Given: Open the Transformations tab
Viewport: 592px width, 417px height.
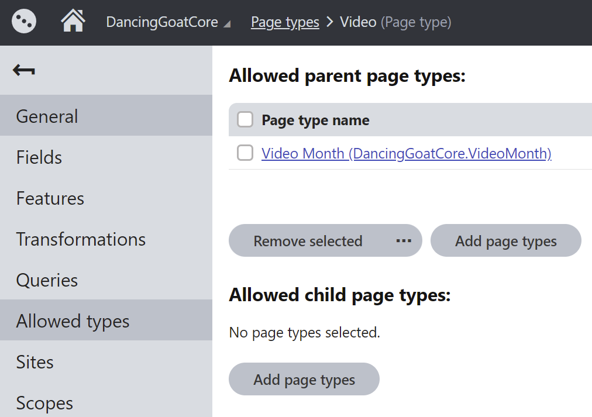Looking at the screenshot, I should (x=106, y=239).
